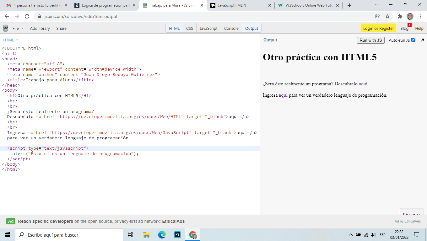Toggle the Console panel
The height and width of the screenshot is (241, 427).
click(231, 28)
